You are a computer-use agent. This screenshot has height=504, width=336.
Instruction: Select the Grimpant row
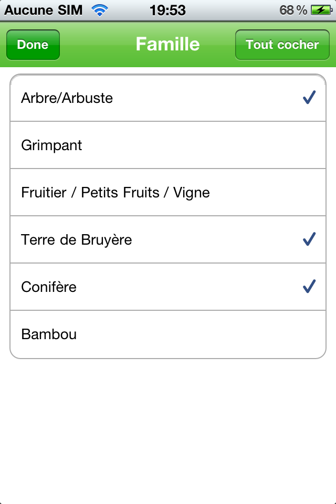(x=168, y=145)
